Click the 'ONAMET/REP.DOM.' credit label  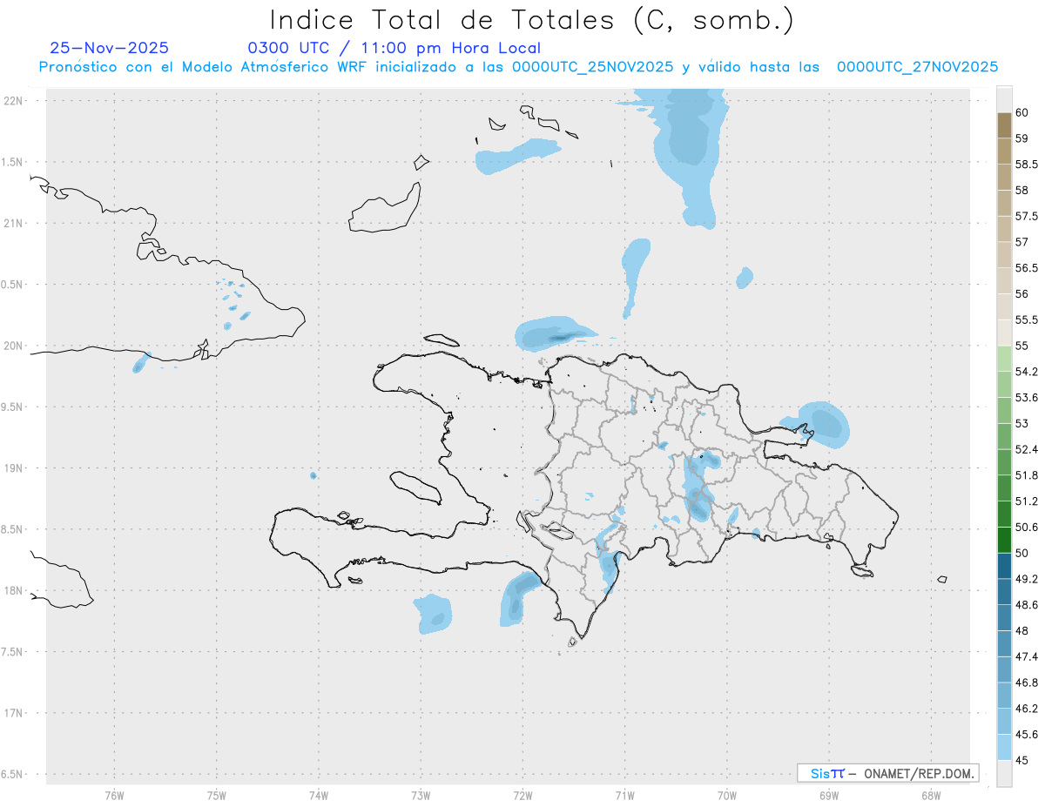click(x=919, y=773)
